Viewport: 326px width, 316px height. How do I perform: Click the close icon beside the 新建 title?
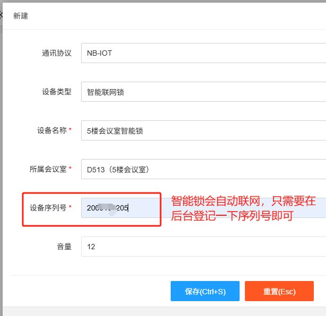tap(2, 15)
